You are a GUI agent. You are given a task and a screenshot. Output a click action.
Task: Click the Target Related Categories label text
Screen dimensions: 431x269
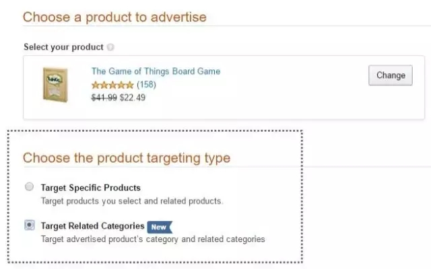tap(92, 226)
